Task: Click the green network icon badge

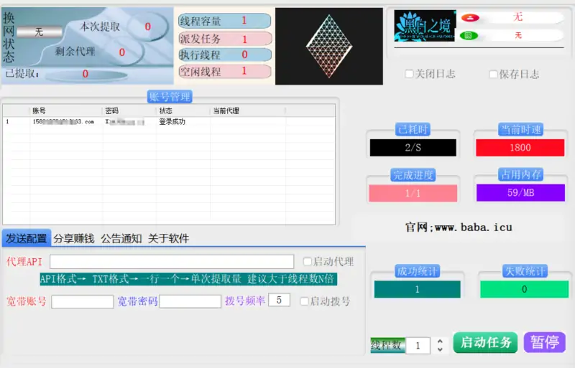Action: [x=469, y=34]
